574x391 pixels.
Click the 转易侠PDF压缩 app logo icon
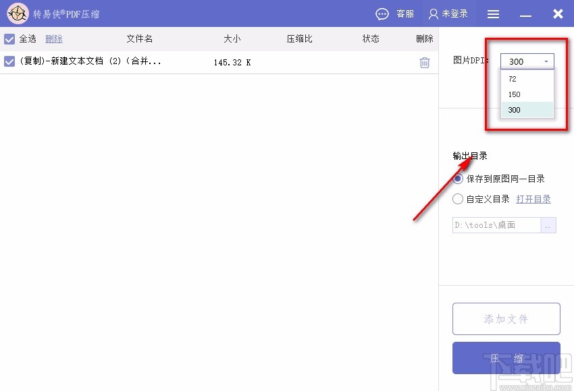(x=18, y=13)
